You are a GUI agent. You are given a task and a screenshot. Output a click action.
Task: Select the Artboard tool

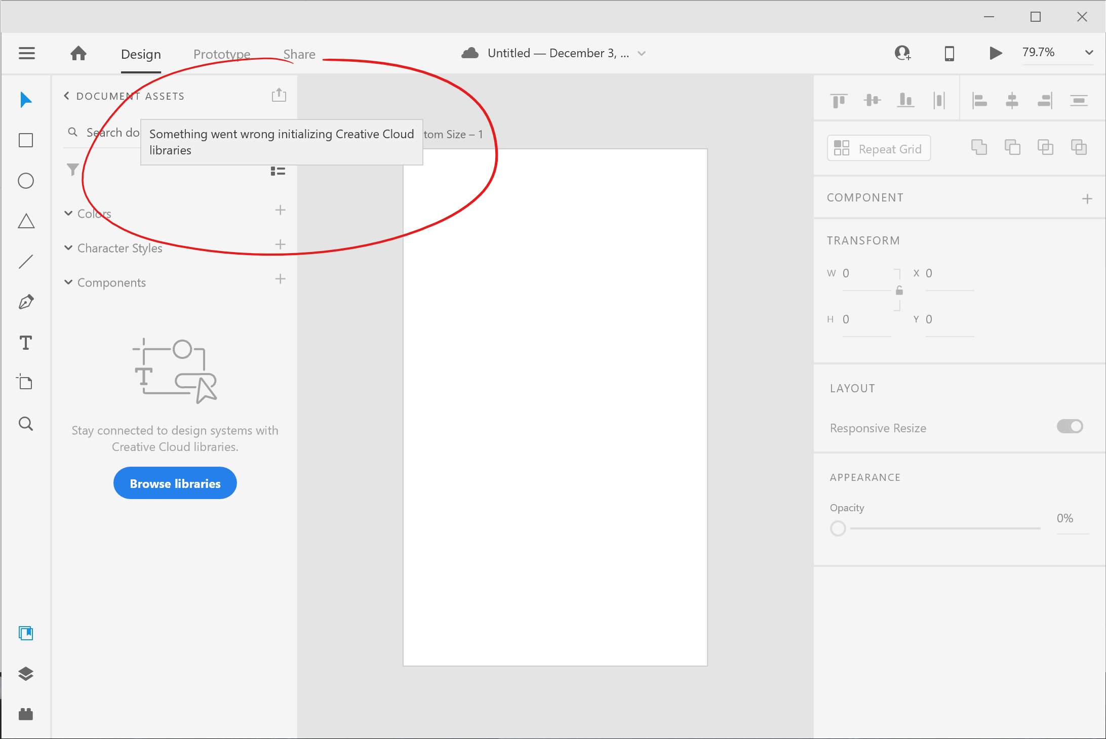point(25,383)
